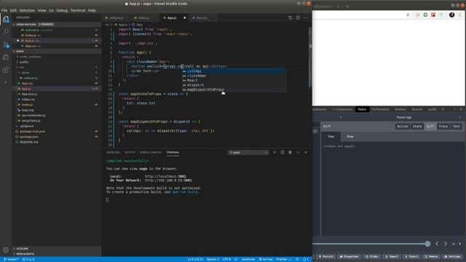Viewport: 466px width, 262px height.
Task: Toggle Persist in Redux DevTools footer
Action: [326, 256]
